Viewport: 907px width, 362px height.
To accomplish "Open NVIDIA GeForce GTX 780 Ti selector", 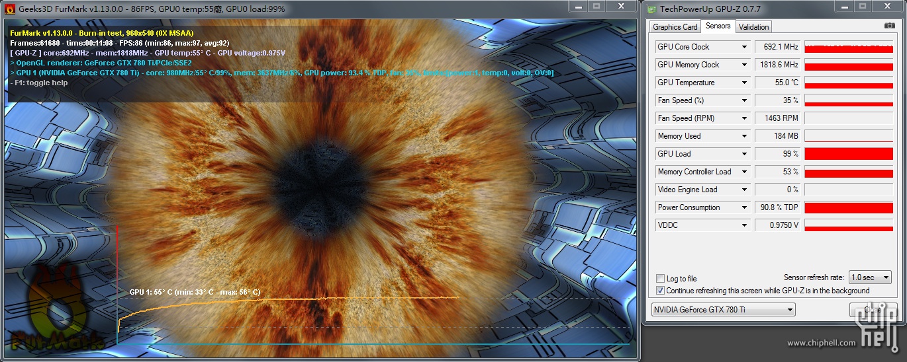I will pos(723,310).
